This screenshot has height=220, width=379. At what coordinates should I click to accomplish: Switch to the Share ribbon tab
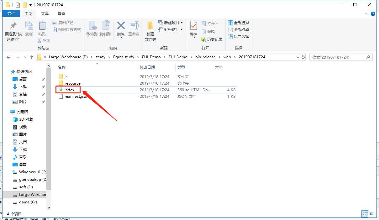(x=45, y=13)
